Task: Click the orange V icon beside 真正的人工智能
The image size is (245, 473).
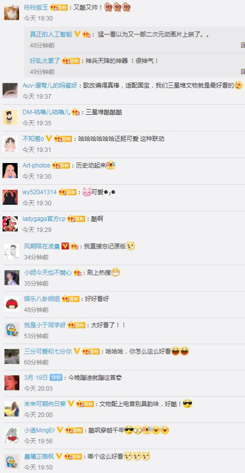Action: [77, 34]
